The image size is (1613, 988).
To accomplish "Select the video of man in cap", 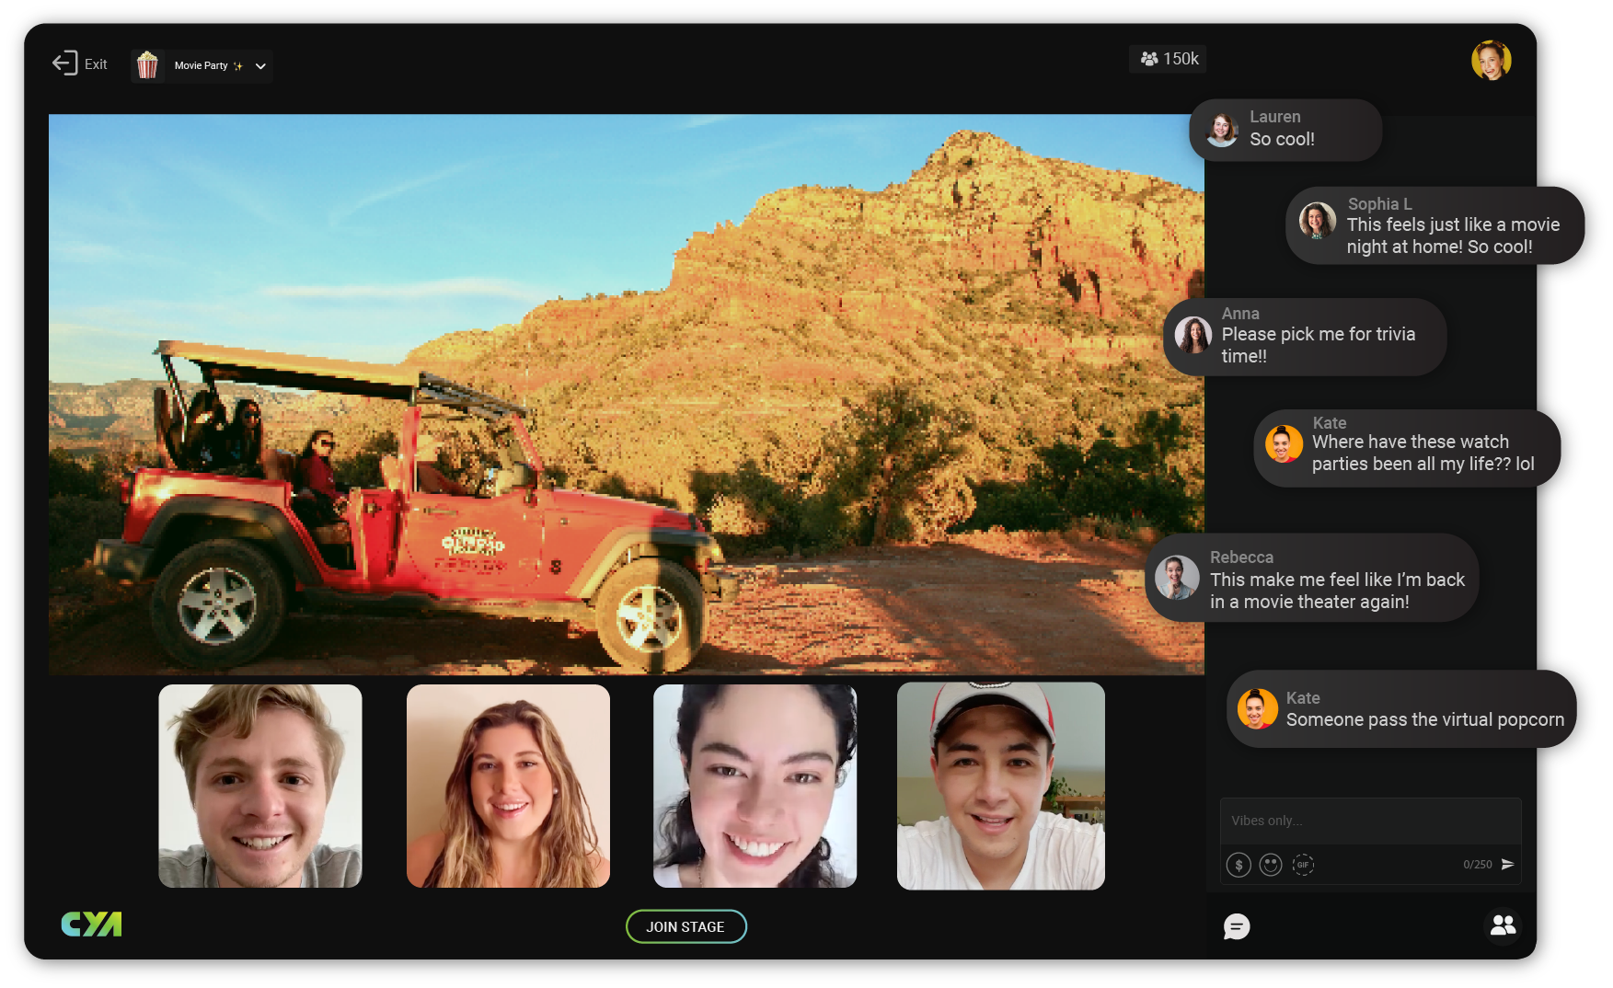I will coord(1000,786).
